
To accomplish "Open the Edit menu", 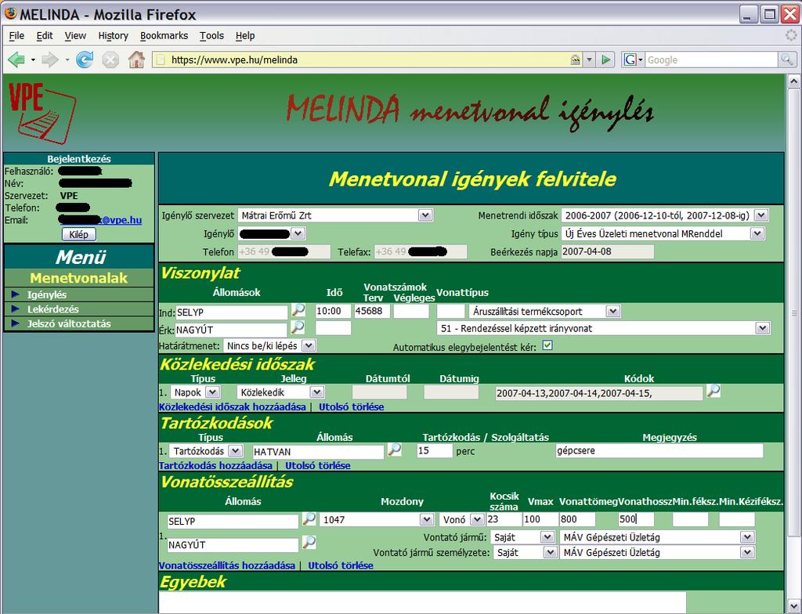I will point(45,36).
